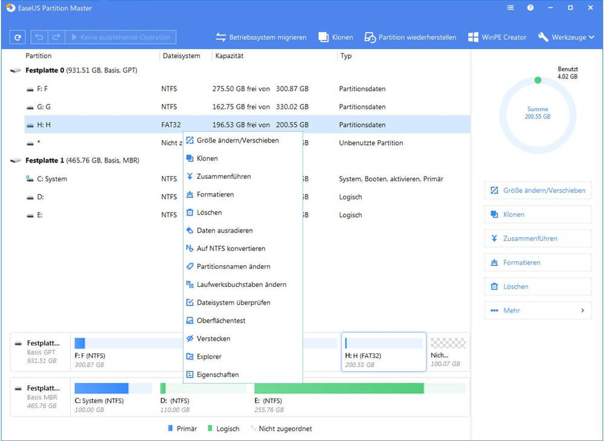Viewport: 604px width, 441px height.
Task: Choose Löschen from context menu
Action: click(243, 213)
